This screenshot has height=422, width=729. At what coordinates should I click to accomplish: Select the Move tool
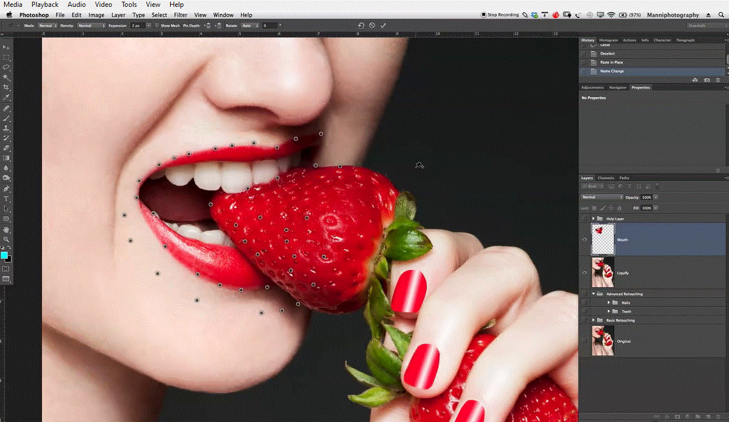tap(6, 47)
